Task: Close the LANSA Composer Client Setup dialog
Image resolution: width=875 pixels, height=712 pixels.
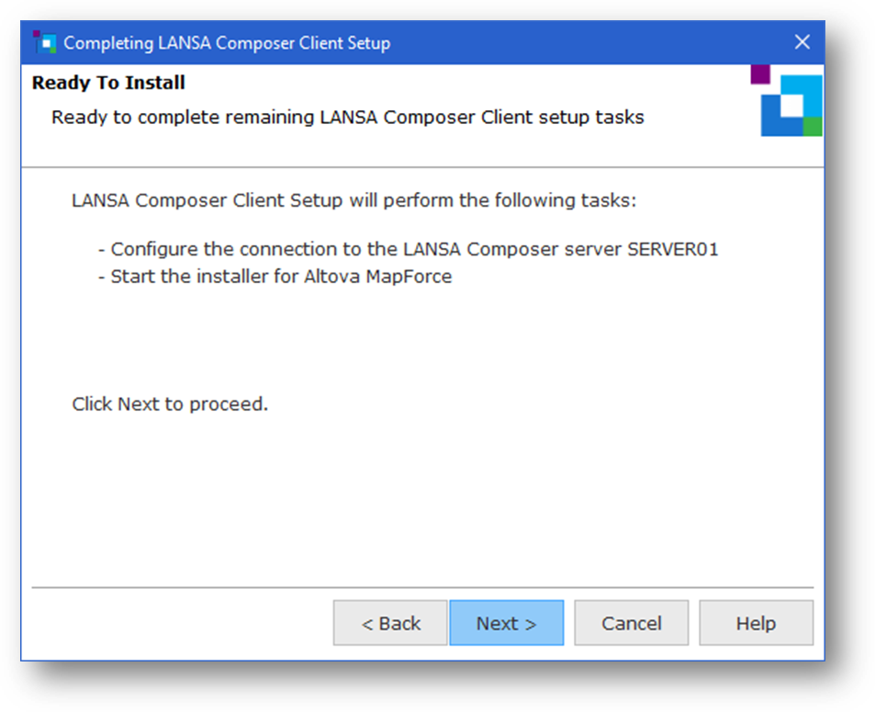Action: (802, 42)
